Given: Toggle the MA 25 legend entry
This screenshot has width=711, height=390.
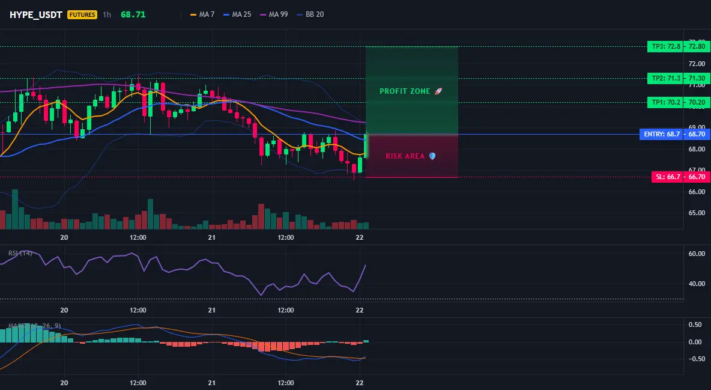Looking at the screenshot, I should tap(237, 14).
